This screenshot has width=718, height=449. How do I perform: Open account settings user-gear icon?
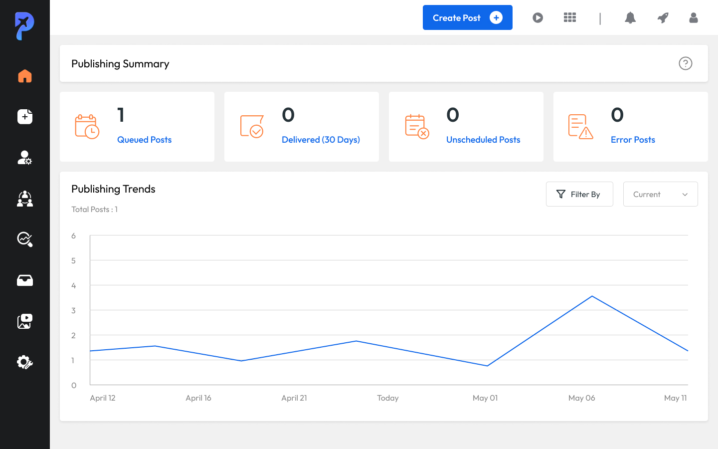(25, 158)
